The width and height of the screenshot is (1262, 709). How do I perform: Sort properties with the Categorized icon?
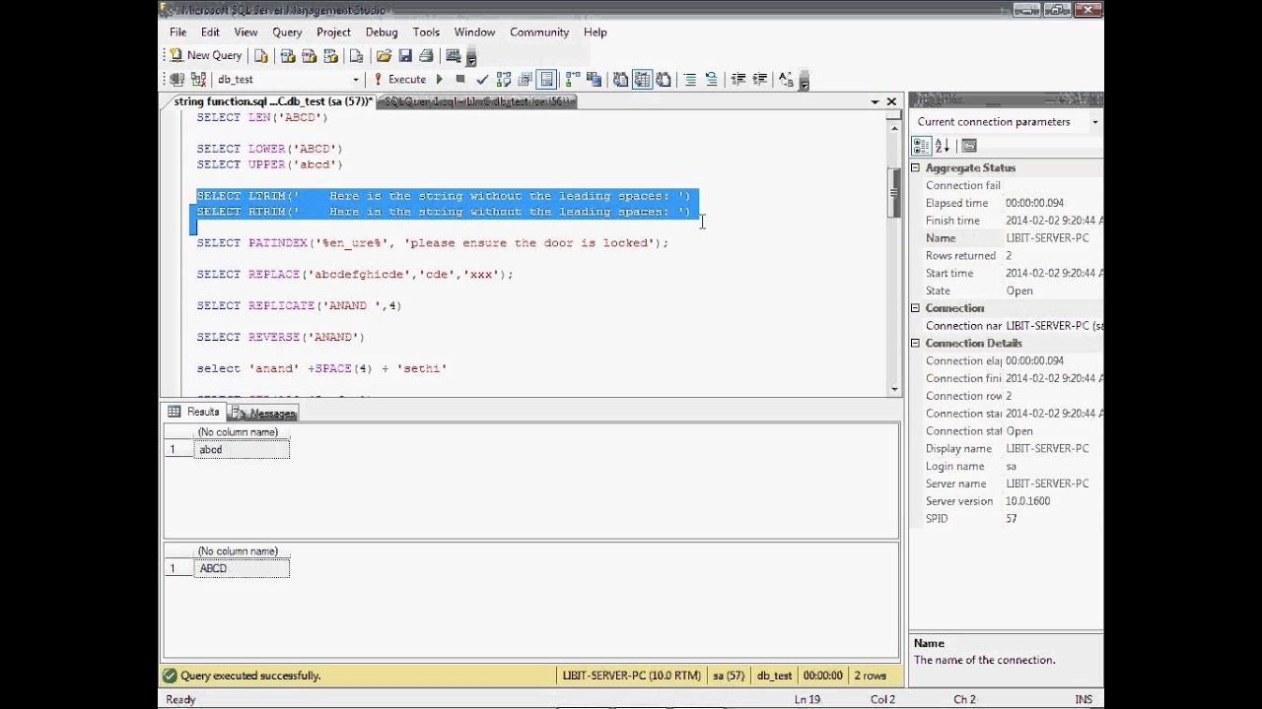coord(921,146)
